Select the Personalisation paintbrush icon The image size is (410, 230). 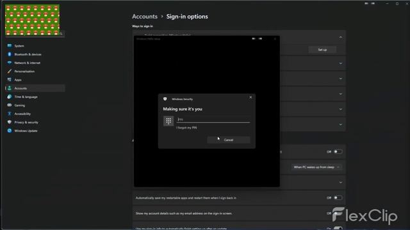10,71
